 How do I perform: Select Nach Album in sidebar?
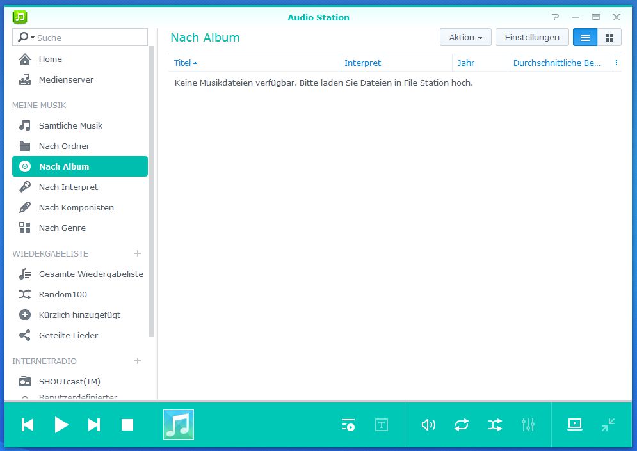coord(80,166)
